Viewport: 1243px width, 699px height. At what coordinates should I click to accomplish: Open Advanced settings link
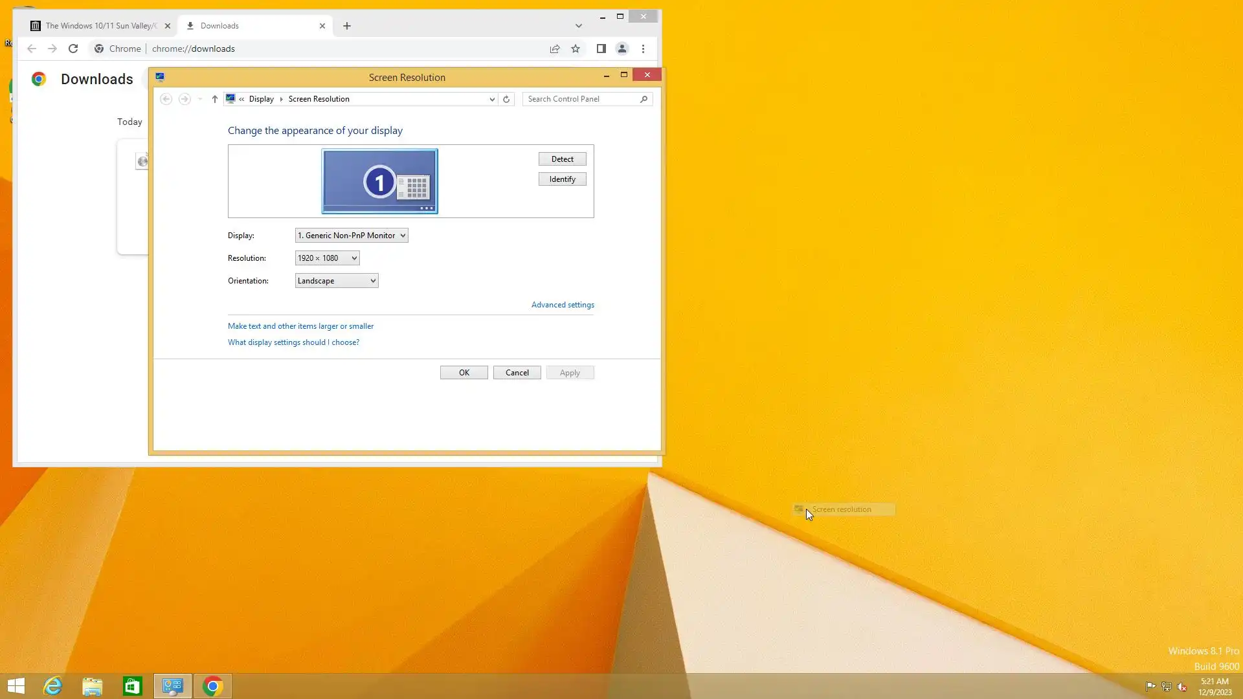(563, 305)
